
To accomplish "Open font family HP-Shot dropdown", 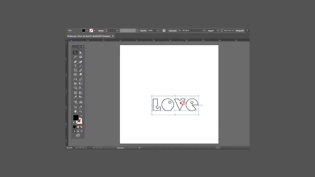I will tap(204, 30).
